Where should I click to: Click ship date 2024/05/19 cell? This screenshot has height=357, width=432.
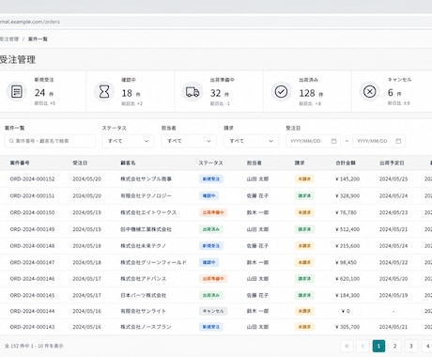pos(393,295)
